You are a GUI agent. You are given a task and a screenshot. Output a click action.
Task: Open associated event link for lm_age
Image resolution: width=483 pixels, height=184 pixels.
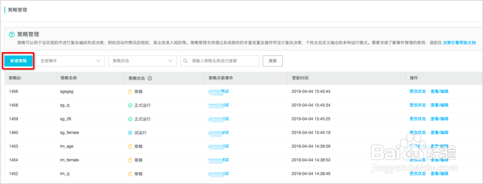coord(219,146)
